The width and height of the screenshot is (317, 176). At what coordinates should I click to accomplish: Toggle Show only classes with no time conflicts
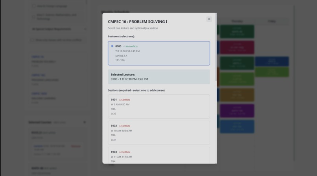pos(32,40)
